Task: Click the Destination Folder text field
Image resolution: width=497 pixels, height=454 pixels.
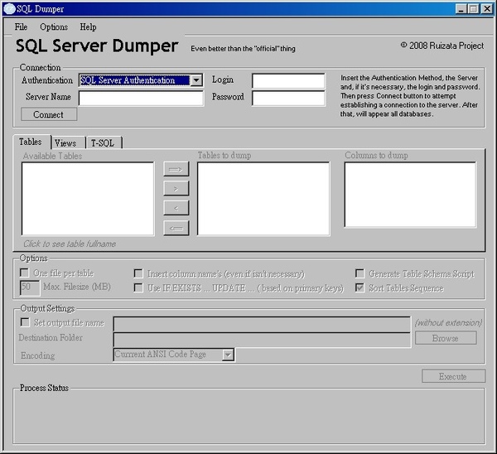Action: point(262,340)
